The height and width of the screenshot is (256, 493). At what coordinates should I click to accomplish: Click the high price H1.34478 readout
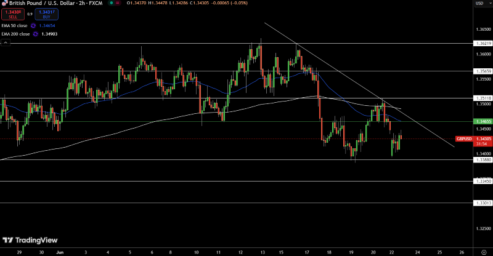click(157, 3)
